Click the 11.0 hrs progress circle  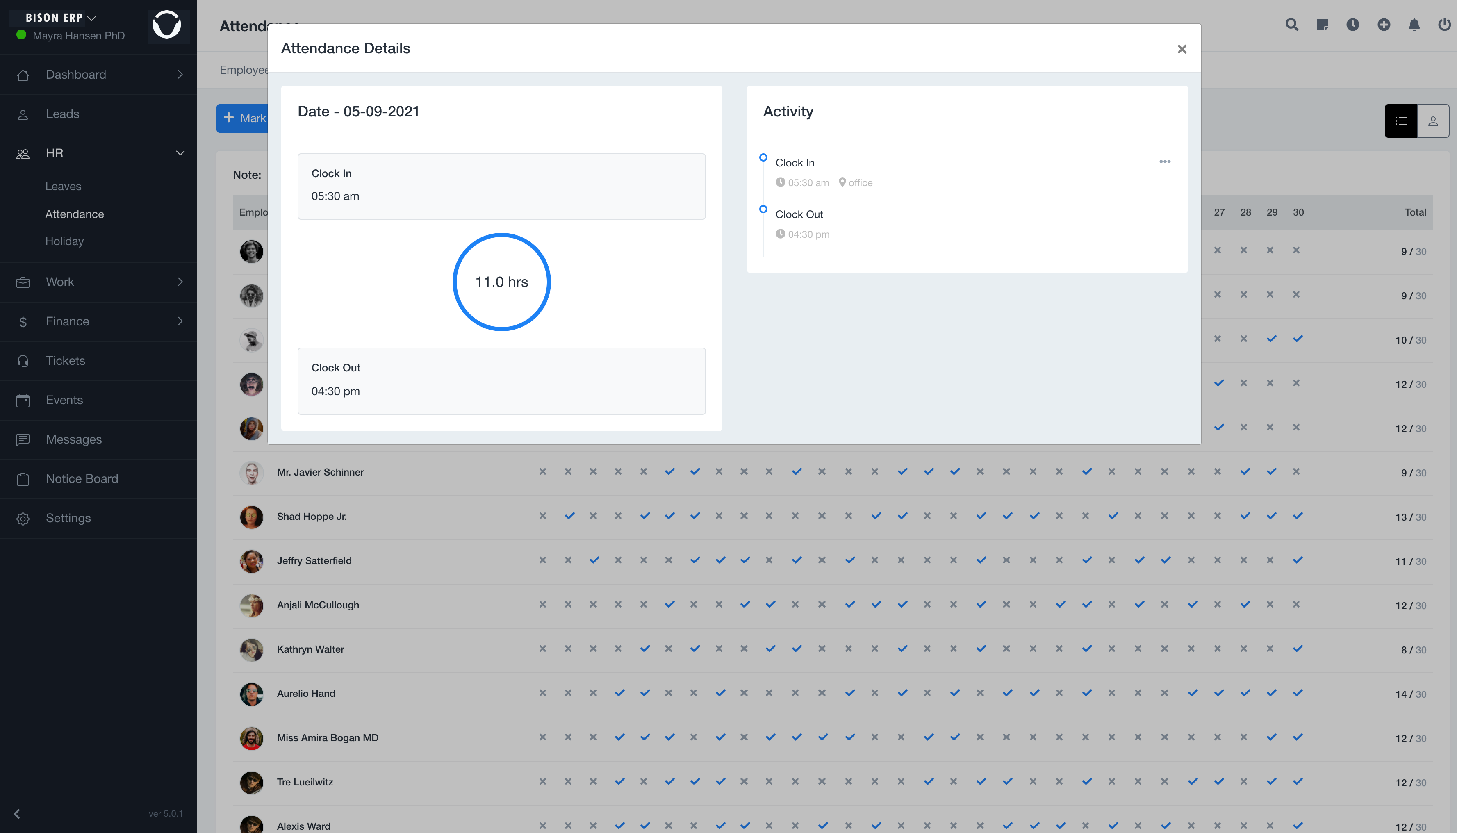tap(502, 282)
